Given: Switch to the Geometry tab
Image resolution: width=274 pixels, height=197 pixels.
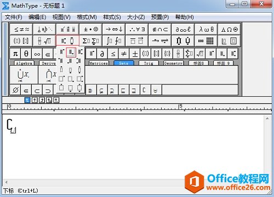Looking at the screenshot, I should 173,63.
